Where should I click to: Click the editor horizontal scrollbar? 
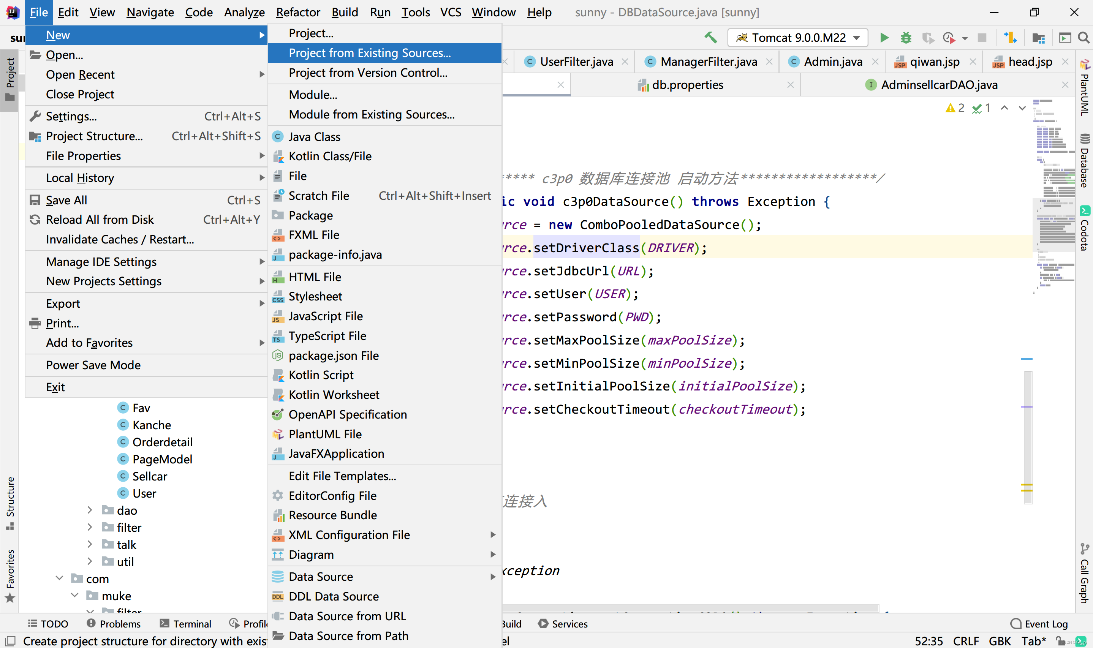[690, 608]
